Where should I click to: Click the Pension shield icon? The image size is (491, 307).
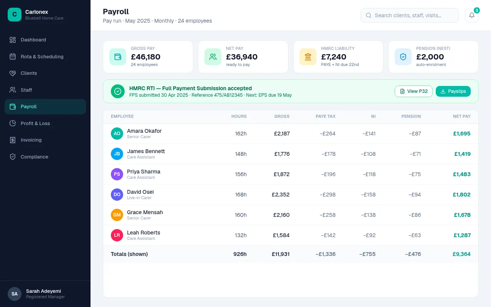403,57
